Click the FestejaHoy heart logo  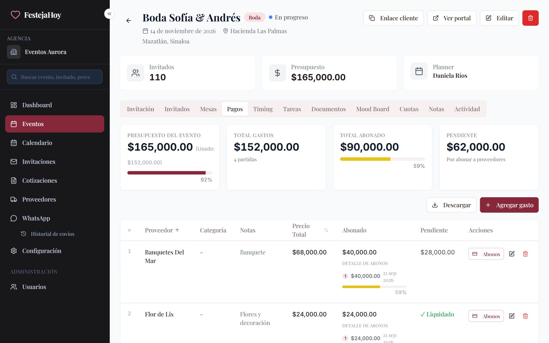pyautogui.click(x=15, y=15)
